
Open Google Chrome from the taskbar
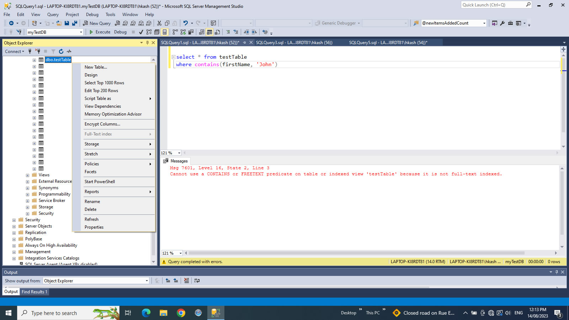coord(181,313)
